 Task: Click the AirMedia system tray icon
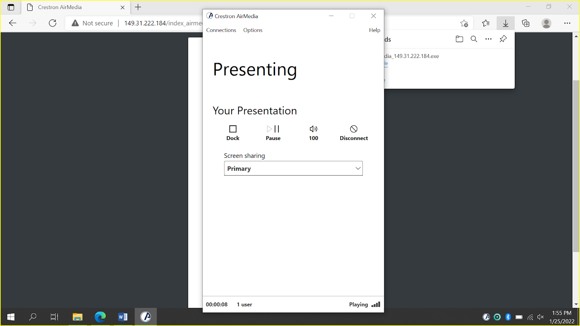tap(486, 317)
